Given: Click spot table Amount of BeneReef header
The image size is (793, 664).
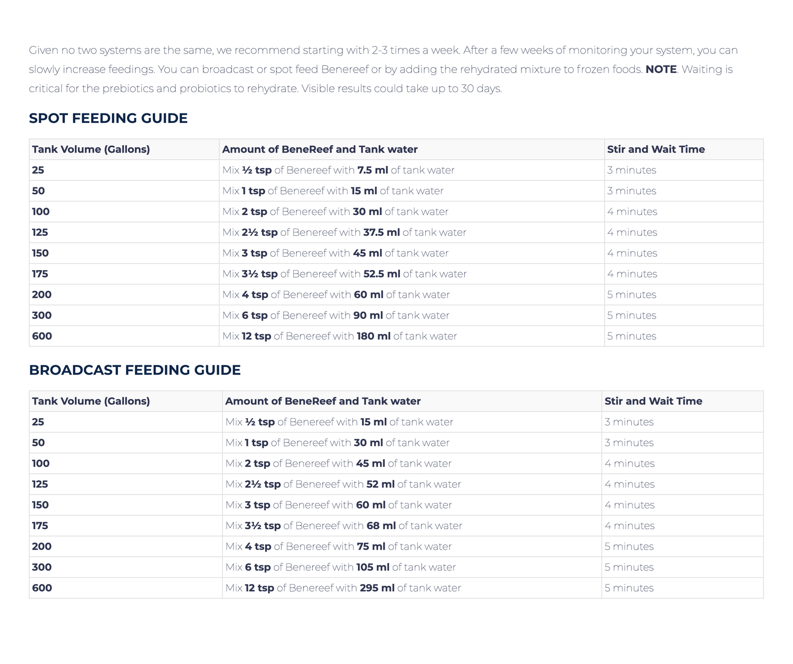Looking at the screenshot, I should click(x=320, y=149).
